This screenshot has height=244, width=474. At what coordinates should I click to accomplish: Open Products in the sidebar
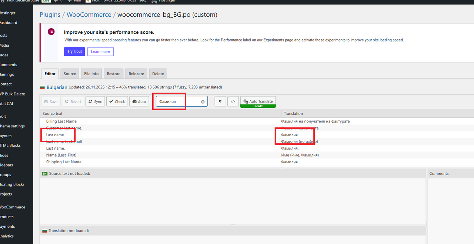[7, 217]
